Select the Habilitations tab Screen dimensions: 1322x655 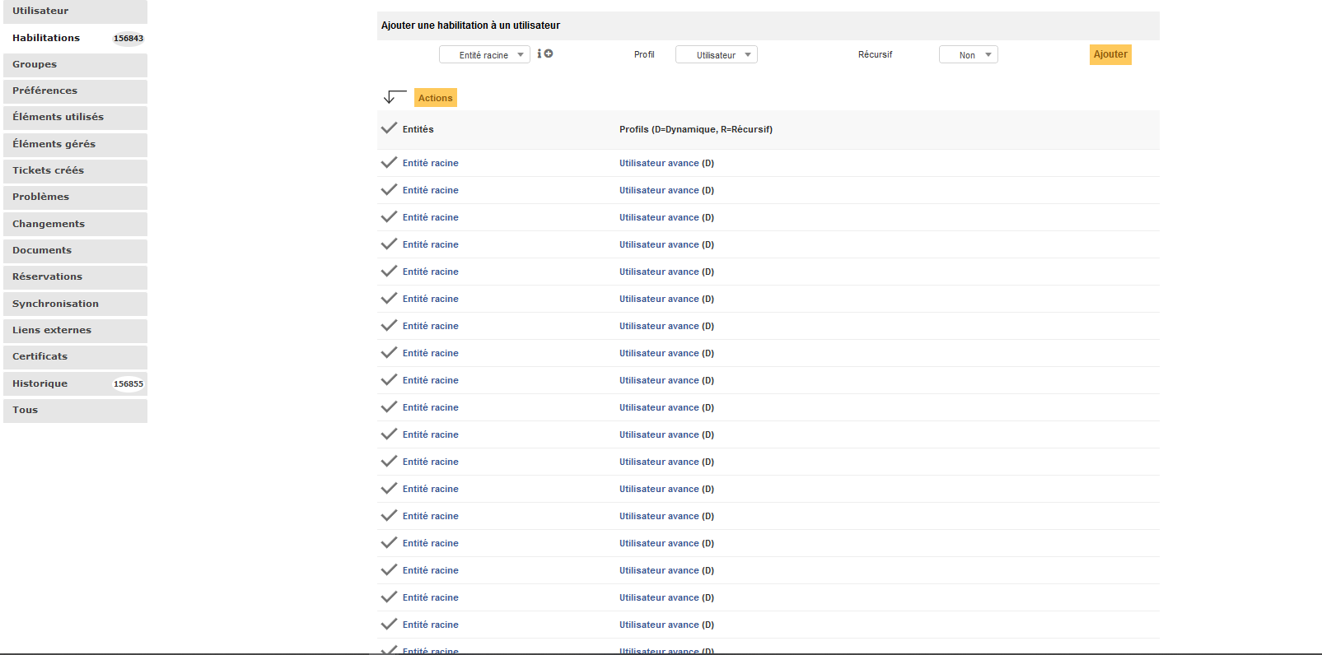coord(75,38)
